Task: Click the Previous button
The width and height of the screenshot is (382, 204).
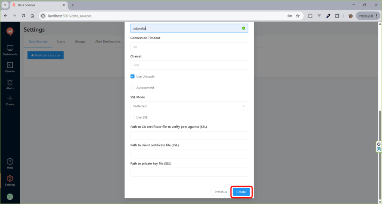Action: tap(220, 192)
